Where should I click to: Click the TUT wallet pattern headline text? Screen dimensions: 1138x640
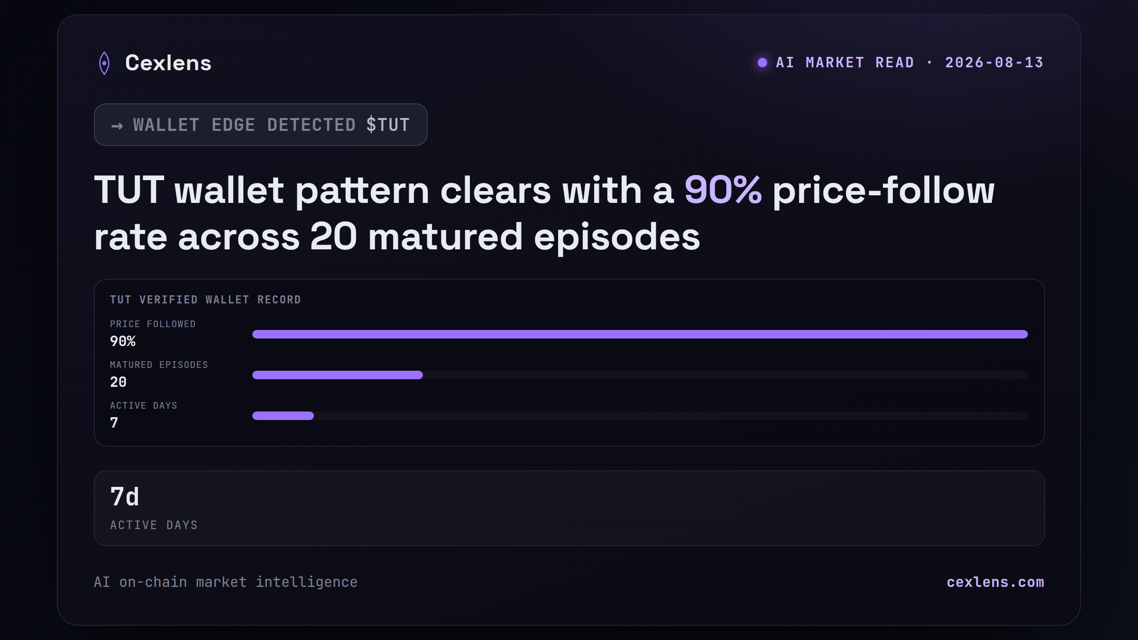544,213
